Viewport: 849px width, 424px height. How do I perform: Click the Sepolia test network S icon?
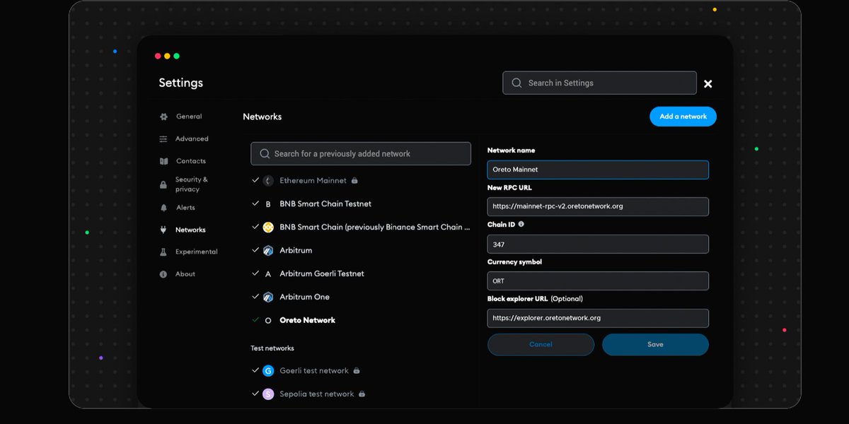pyautogui.click(x=268, y=394)
